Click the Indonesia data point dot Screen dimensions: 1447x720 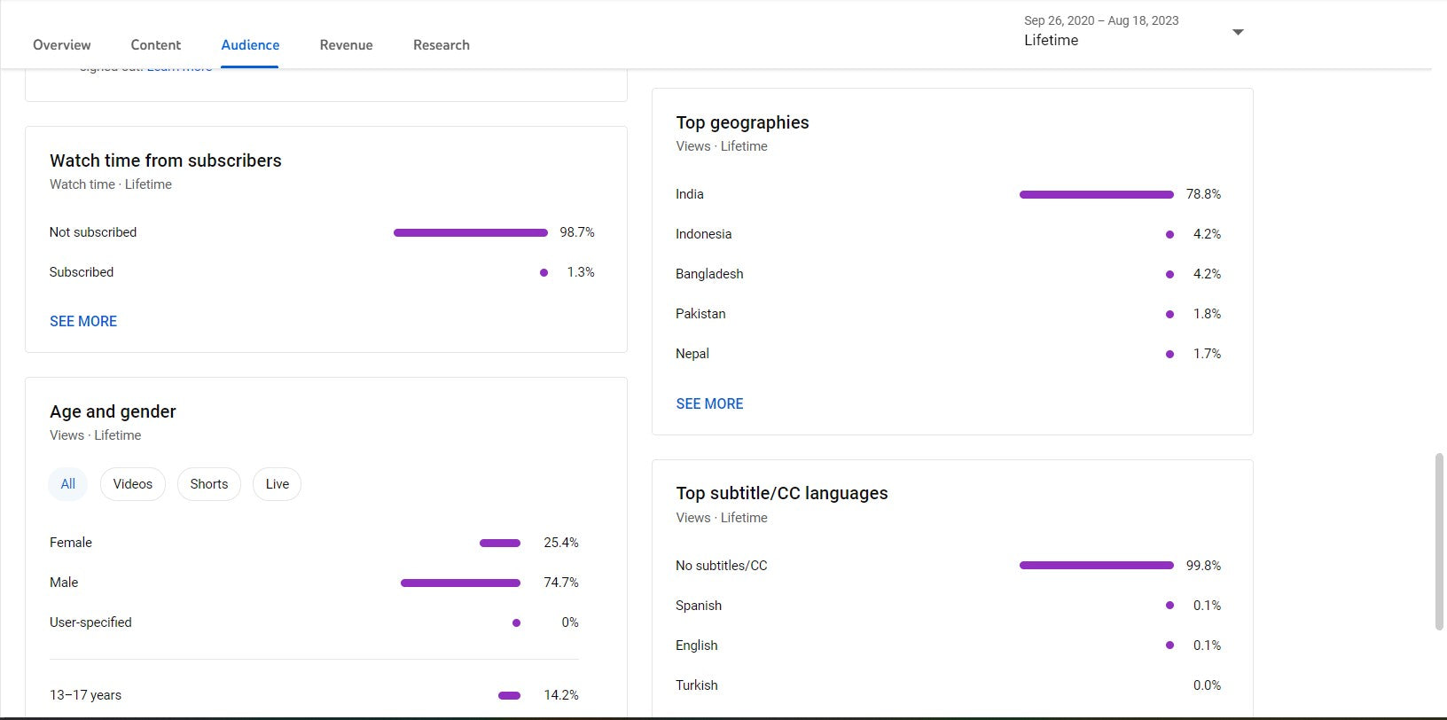coord(1169,234)
